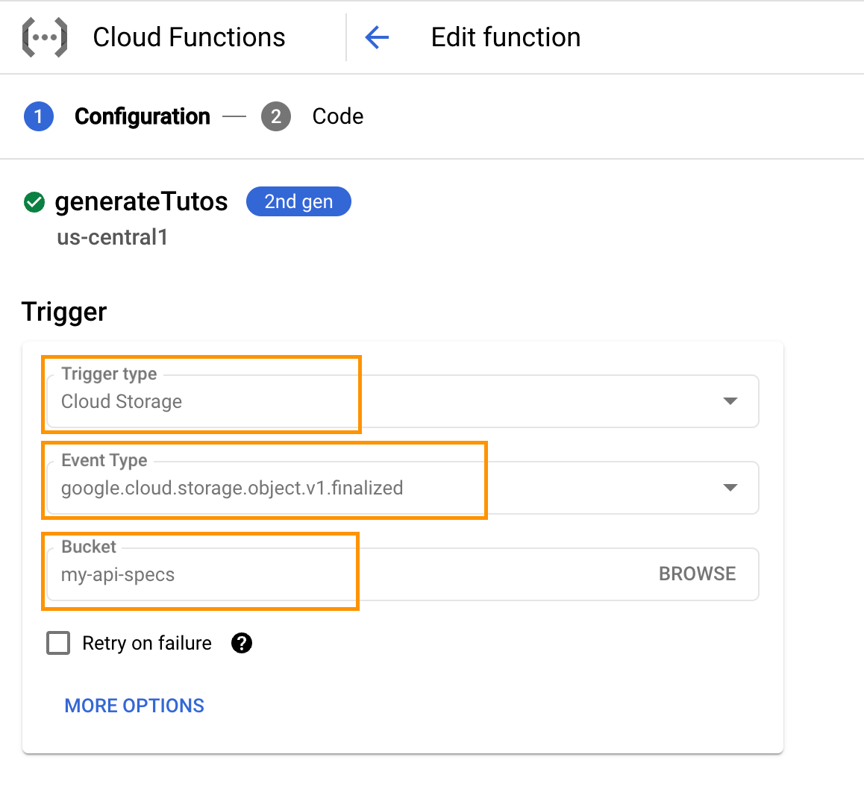The height and width of the screenshot is (810, 864).
Task: Click the 2nd gen badge
Action: (x=298, y=201)
